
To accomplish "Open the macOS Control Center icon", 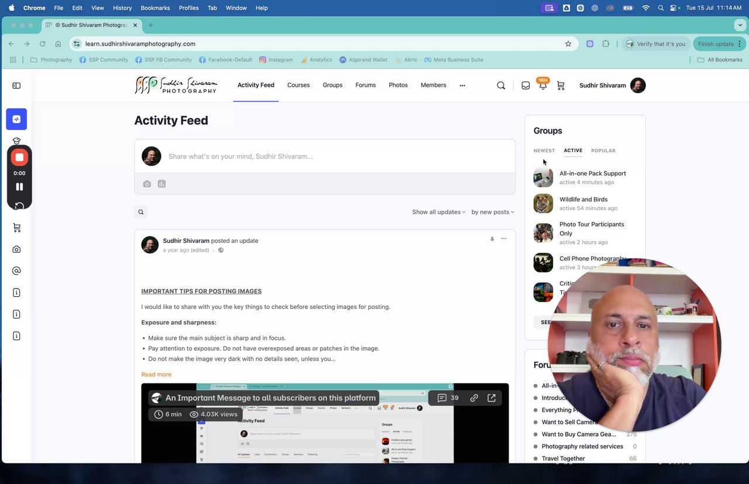I will click(673, 8).
